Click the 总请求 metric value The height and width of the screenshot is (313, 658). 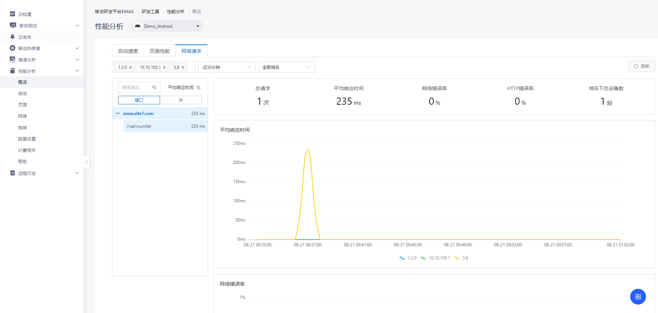click(263, 102)
